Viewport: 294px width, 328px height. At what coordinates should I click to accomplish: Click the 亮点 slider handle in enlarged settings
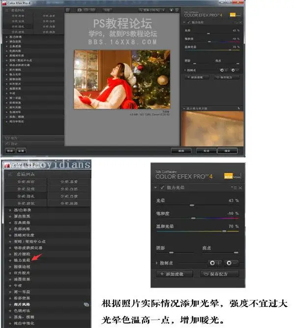point(236,253)
